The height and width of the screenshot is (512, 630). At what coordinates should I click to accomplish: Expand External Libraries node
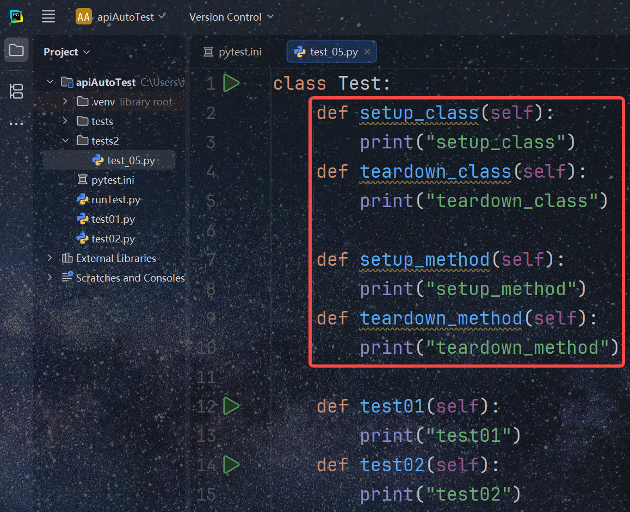coord(50,258)
